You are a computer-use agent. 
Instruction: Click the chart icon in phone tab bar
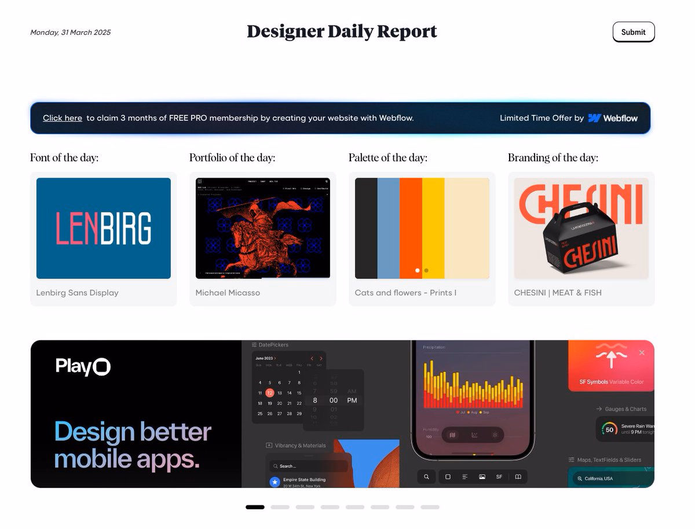(474, 435)
